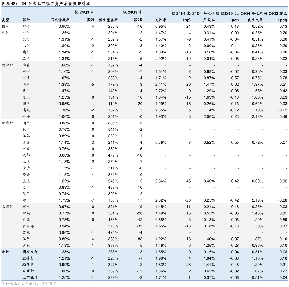Click the 类型 column header
The width and height of the screenshot is (289, 287).
click(6, 20)
